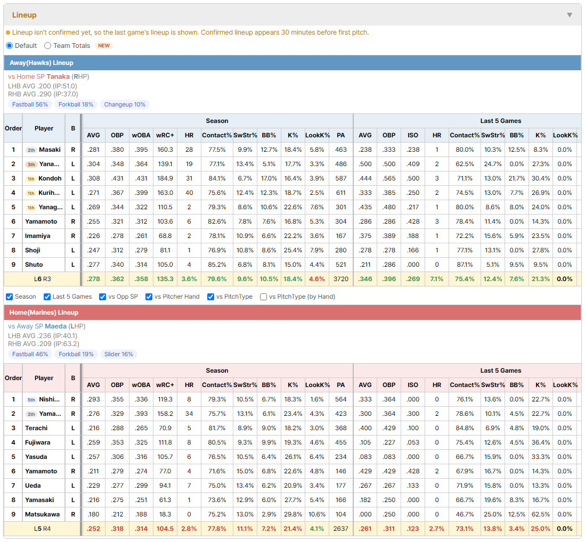Click the Forkball 19% pitch tag

click(x=76, y=354)
